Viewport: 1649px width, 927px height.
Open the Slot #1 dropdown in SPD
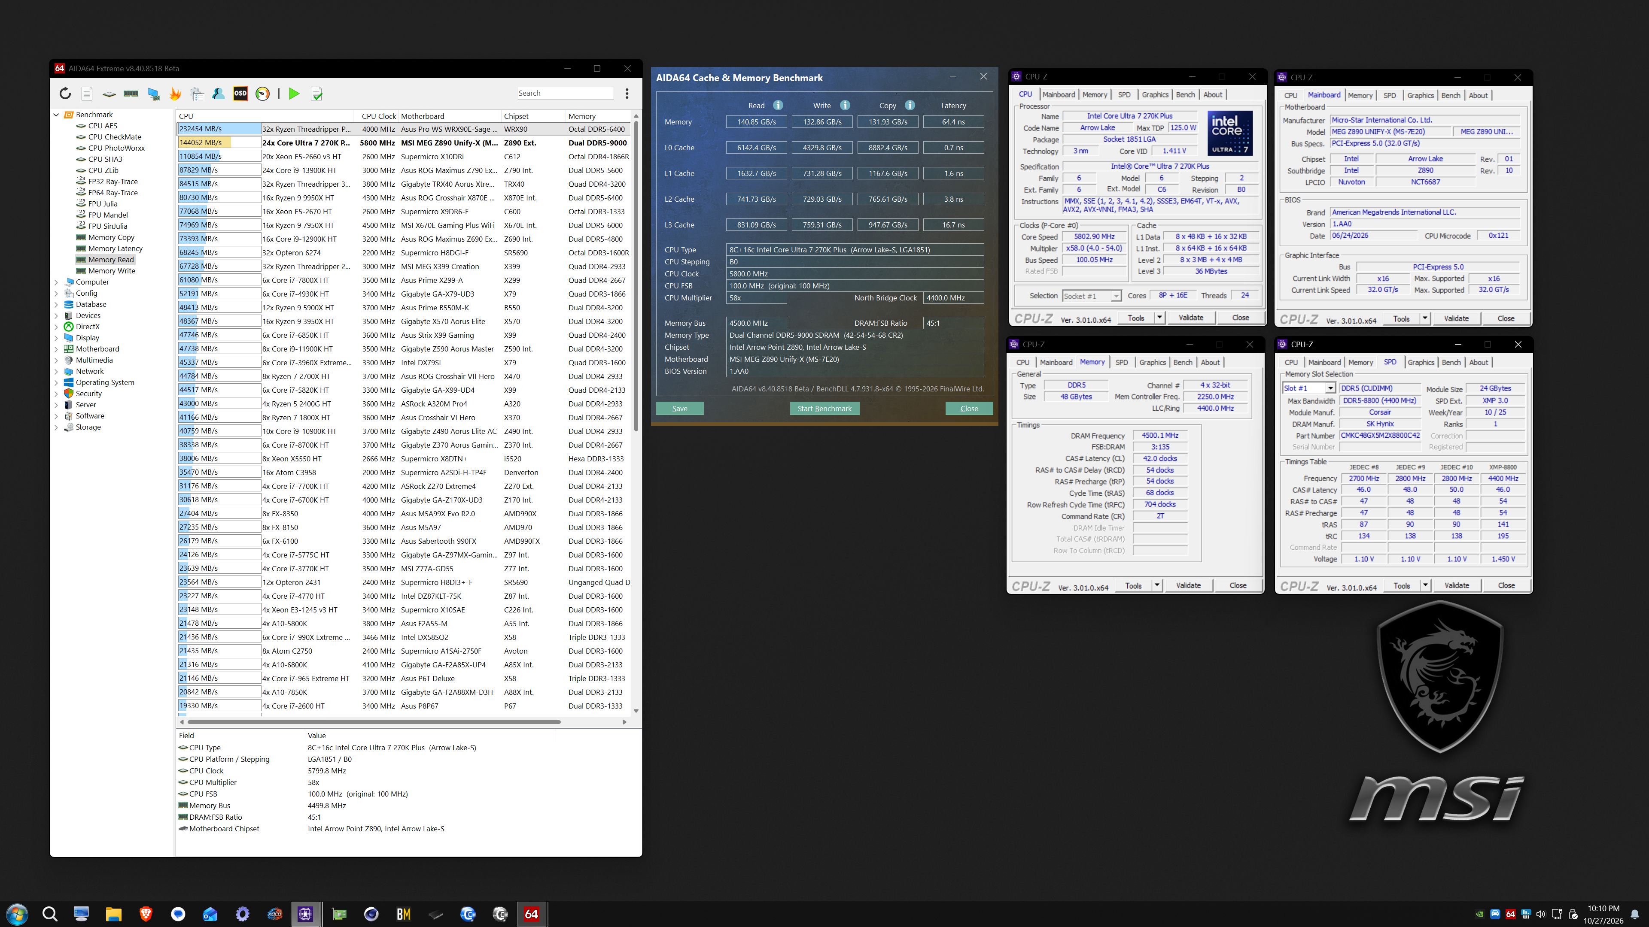[x=1330, y=388]
